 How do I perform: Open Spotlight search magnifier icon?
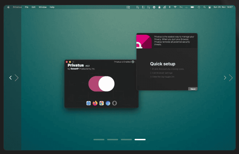204,7
